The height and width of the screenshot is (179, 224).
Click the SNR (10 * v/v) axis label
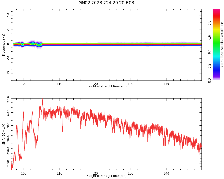click(x=4, y=134)
